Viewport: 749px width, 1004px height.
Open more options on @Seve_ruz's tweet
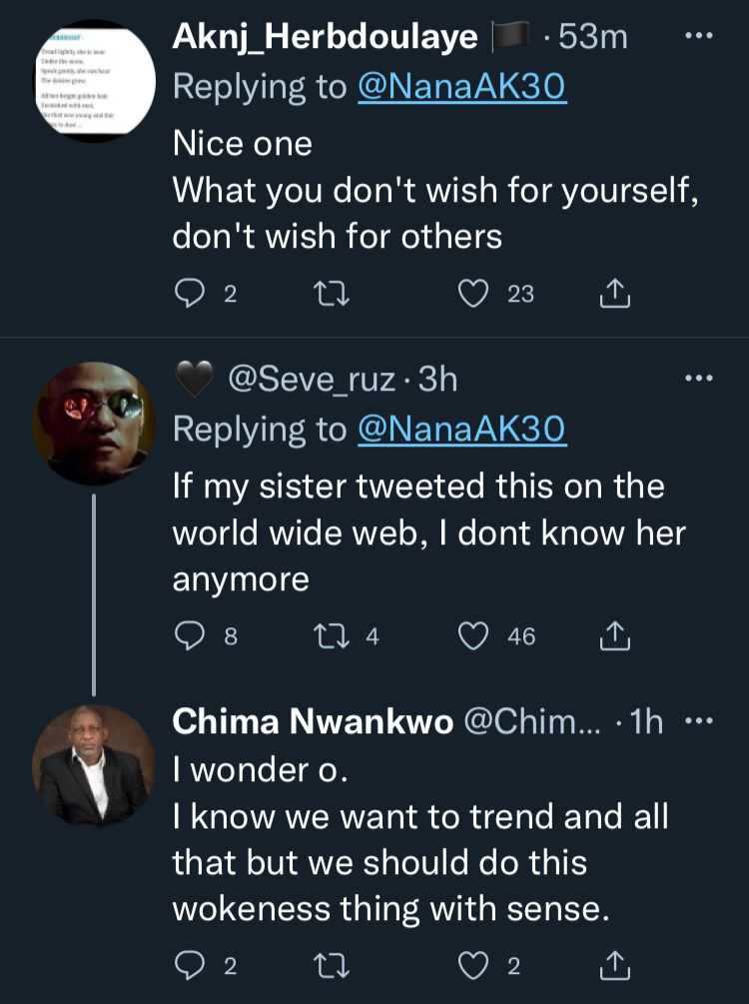[697, 379]
